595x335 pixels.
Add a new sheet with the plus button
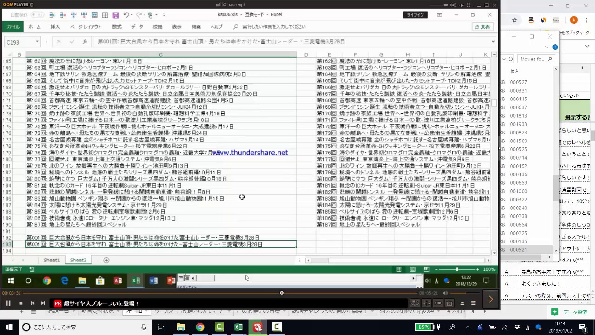click(106, 260)
